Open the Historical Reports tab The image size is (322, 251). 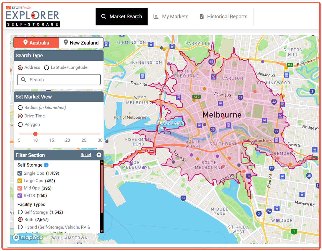click(x=223, y=17)
